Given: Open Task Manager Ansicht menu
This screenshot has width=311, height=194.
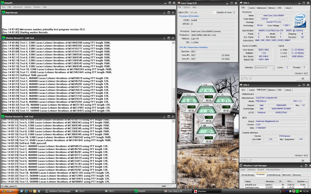Looking at the screenshot, I should point(261,170).
